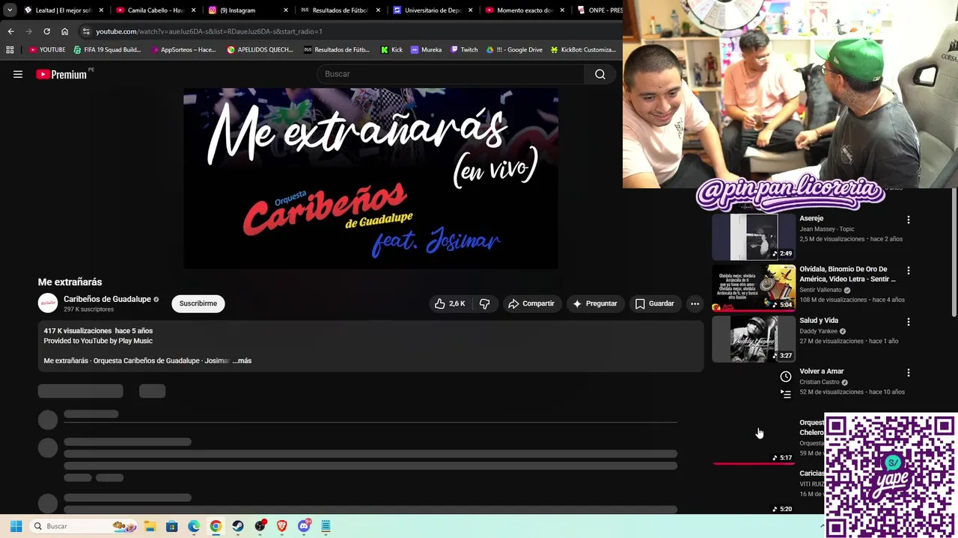Click the YouTube search input field
Screen dimensions: 958x538
click(x=451, y=74)
